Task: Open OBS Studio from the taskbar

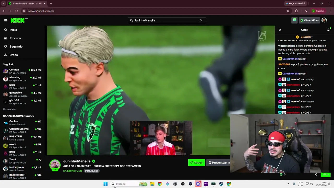Action: tap(183, 184)
